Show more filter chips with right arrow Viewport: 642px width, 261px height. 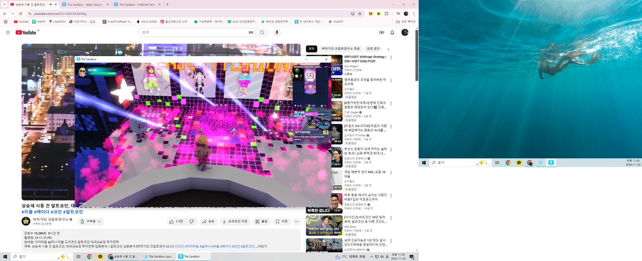(x=388, y=49)
